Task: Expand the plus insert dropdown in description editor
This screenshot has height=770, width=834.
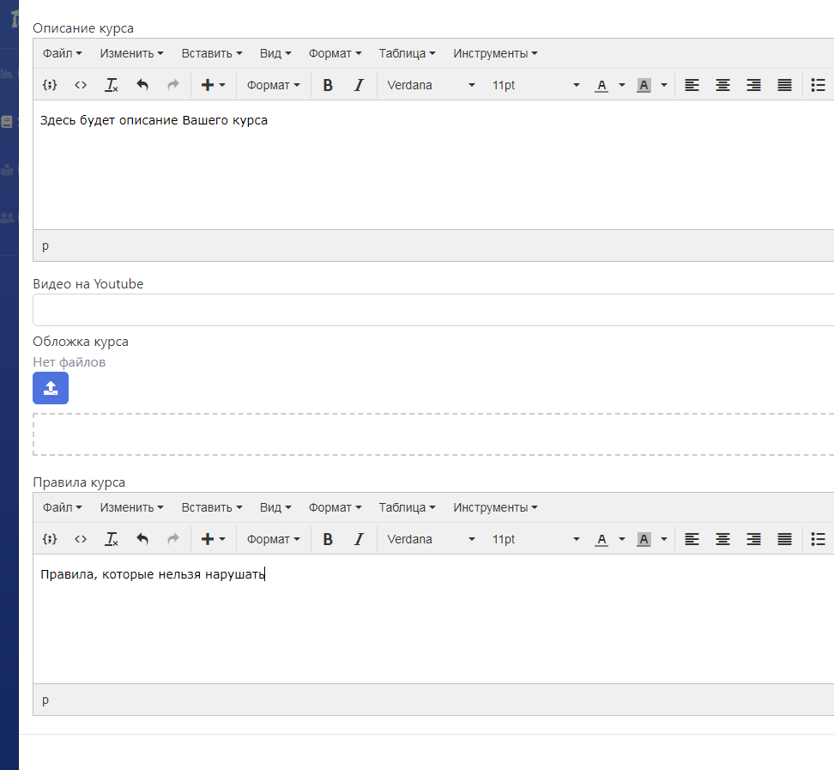Action: [x=213, y=85]
